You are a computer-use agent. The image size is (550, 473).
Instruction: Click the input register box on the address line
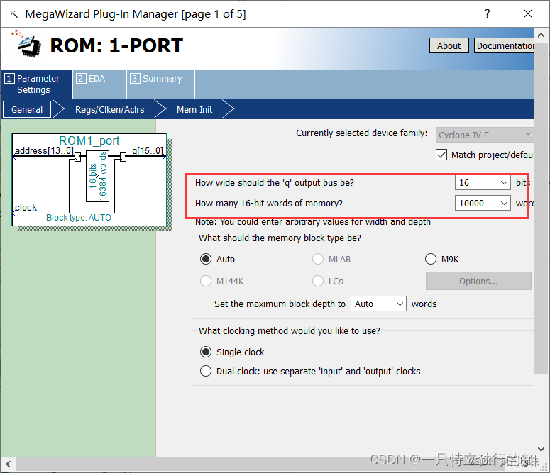(77, 157)
